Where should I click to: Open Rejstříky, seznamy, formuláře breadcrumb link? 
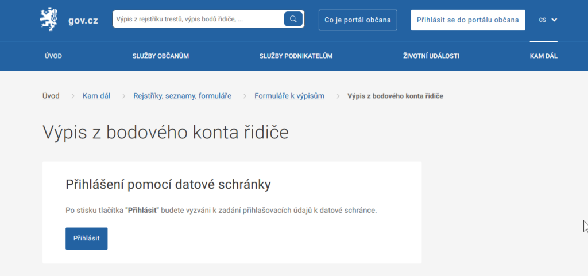[x=182, y=96]
